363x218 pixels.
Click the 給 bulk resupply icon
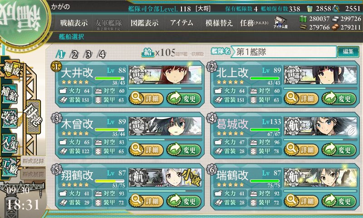148,53
